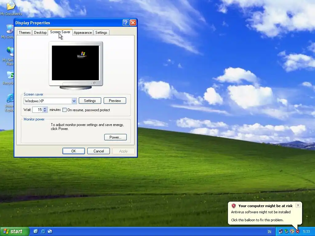Click the 5:33 clock in the taskbar

pyautogui.click(x=306, y=232)
